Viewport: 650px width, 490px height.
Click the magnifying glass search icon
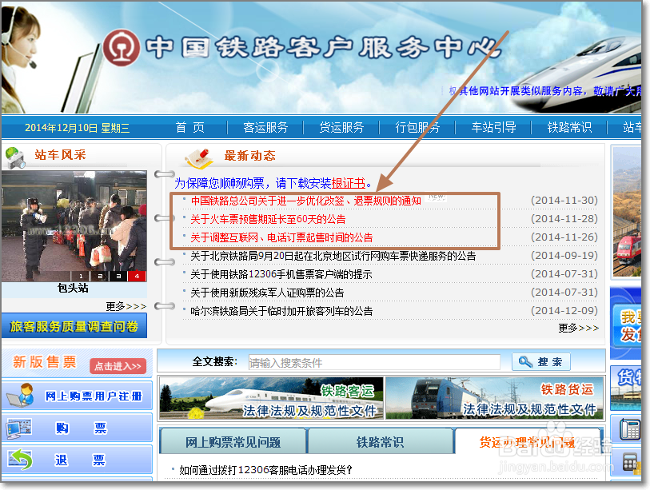[525, 361]
